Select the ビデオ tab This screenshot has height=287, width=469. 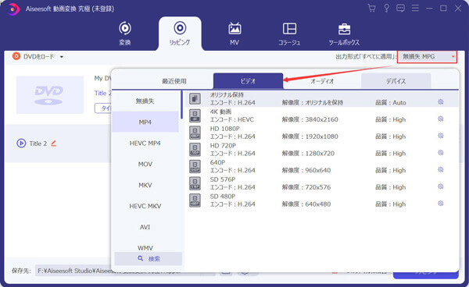[x=249, y=81]
